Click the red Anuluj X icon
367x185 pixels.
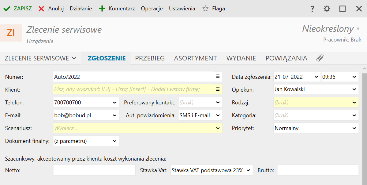41,9
